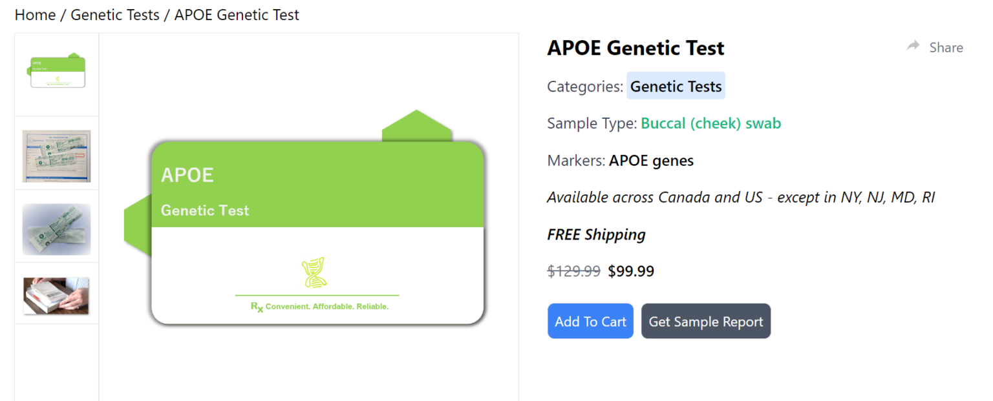Open the Get Sample Report button

[705, 321]
